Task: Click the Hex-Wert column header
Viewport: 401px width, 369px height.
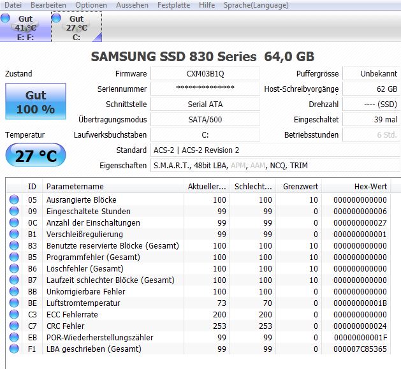Action: point(356,187)
